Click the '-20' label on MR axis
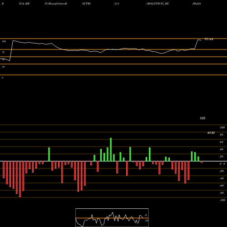Viewport: 227px width, 227px height. 222,171
